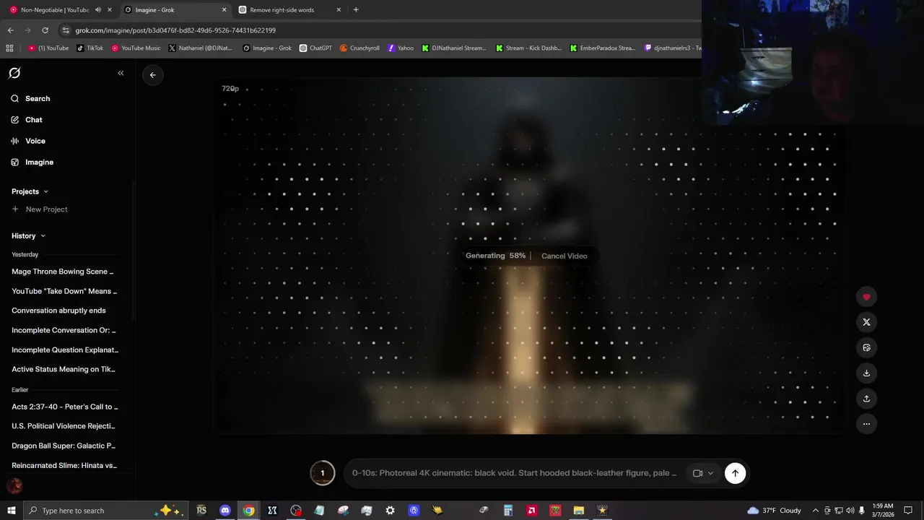Screen dimensions: 924x520
Task: Click the upload/share icon
Action: point(866,398)
